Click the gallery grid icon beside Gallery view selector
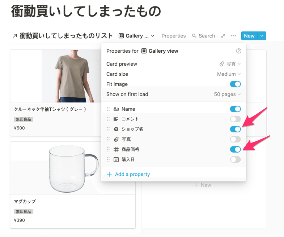This screenshot has height=237, width=284. tap(121, 36)
